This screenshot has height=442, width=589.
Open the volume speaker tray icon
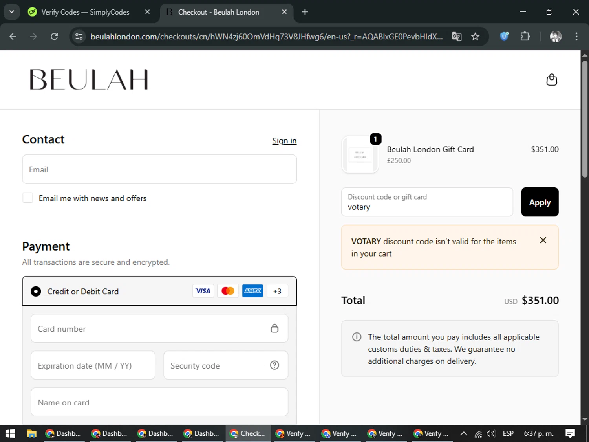tap(491, 433)
